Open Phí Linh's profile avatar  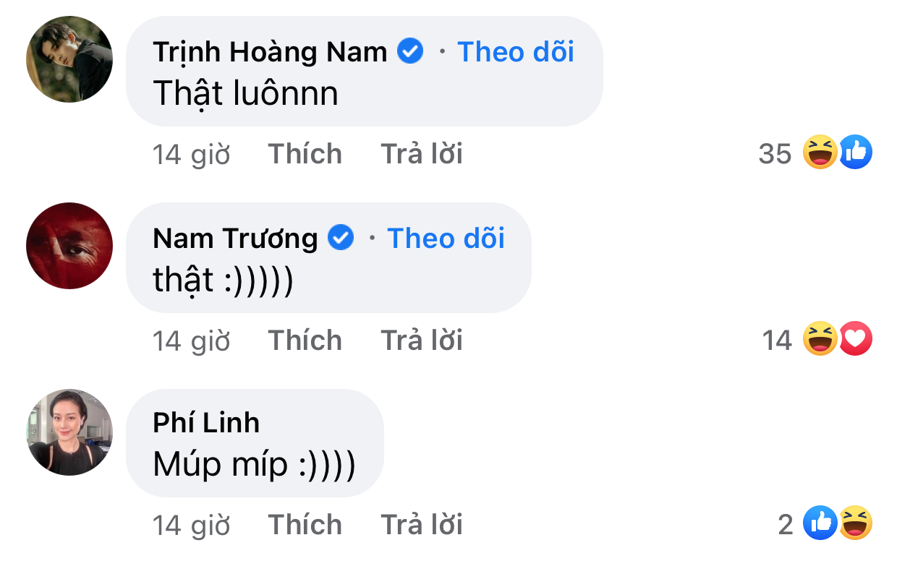69,432
